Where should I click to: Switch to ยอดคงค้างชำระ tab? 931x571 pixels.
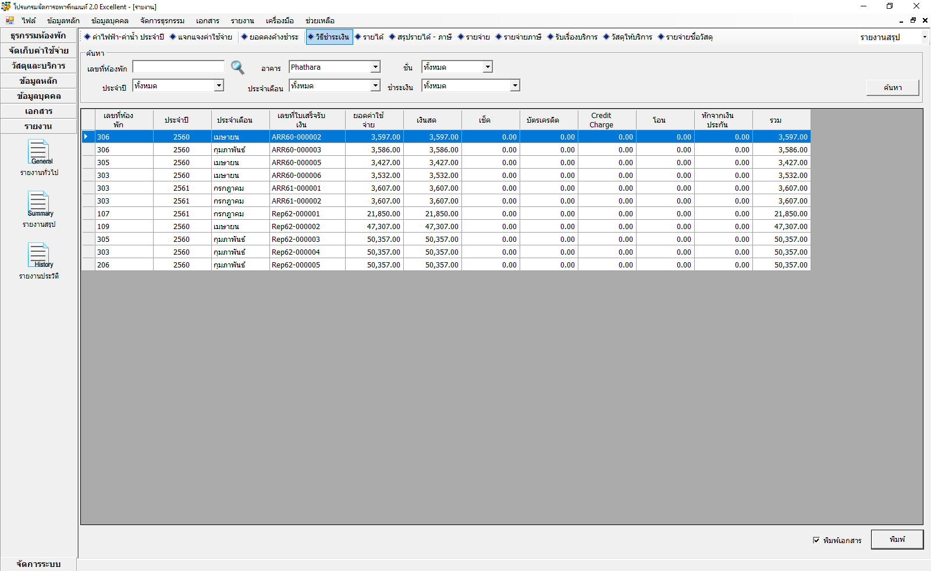tap(270, 37)
